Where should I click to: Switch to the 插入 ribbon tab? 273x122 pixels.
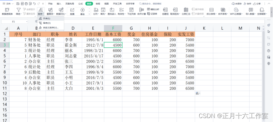tap(59, 4)
